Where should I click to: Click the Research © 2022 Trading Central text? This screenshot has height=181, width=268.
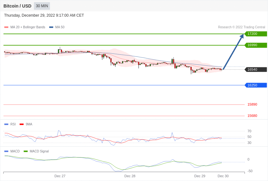click(242, 27)
